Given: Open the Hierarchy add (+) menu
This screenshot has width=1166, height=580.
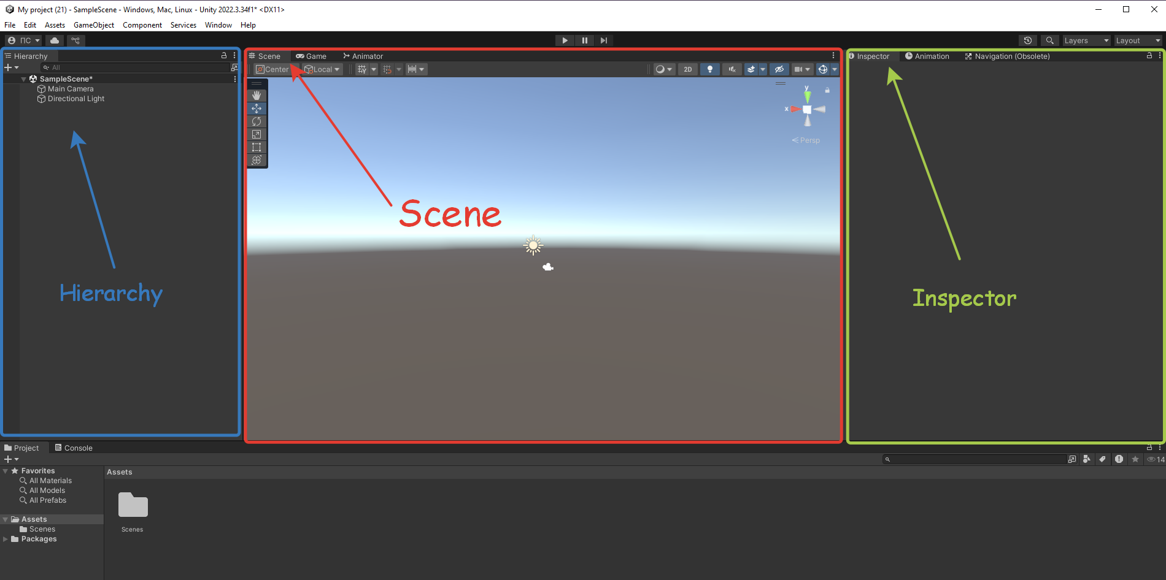Looking at the screenshot, I should click(x=11, y=67).
